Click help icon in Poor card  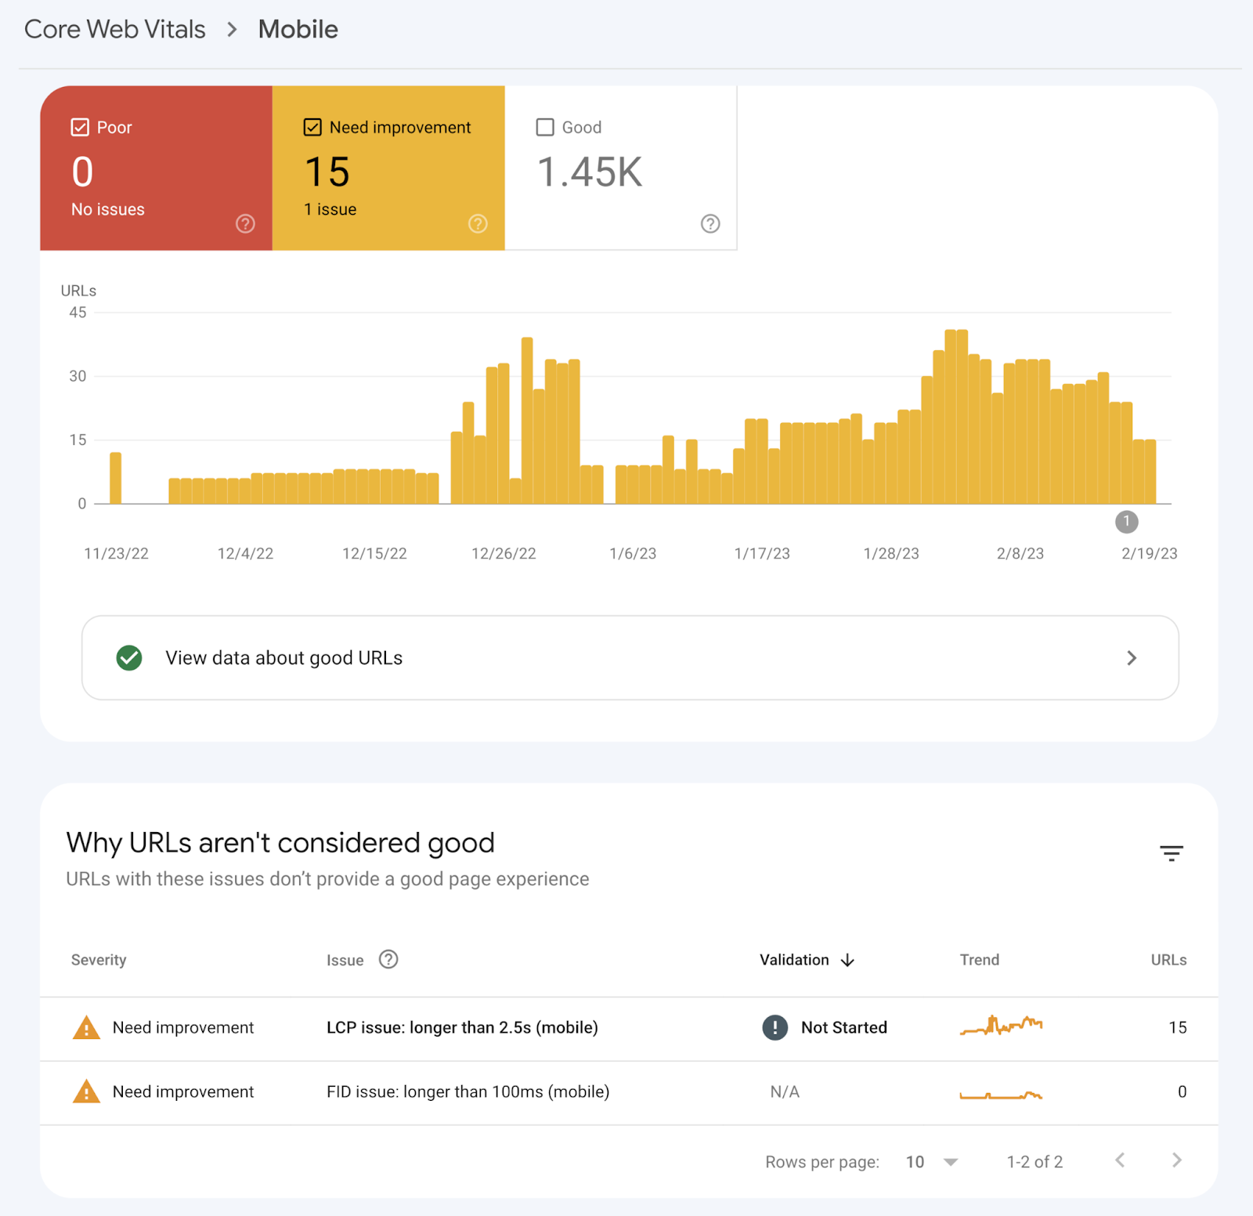[245, 224]
